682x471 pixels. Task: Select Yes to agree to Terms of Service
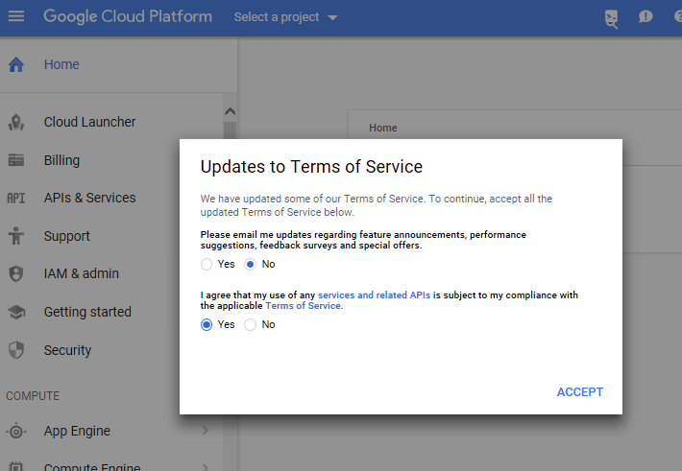(x=207, y=324)
